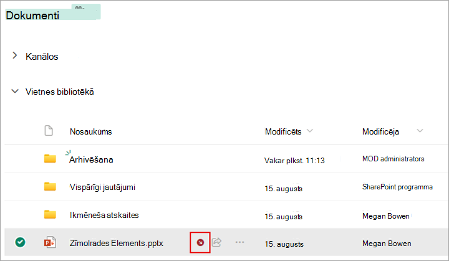Screen dimensions: 449x261
Task: Open the Ikmēneša atskaites folder link
Action: click(104, 215)
